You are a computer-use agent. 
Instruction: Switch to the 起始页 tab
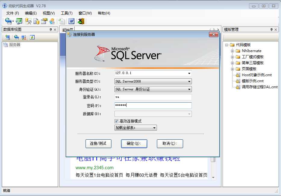click(x=67, y=30)
